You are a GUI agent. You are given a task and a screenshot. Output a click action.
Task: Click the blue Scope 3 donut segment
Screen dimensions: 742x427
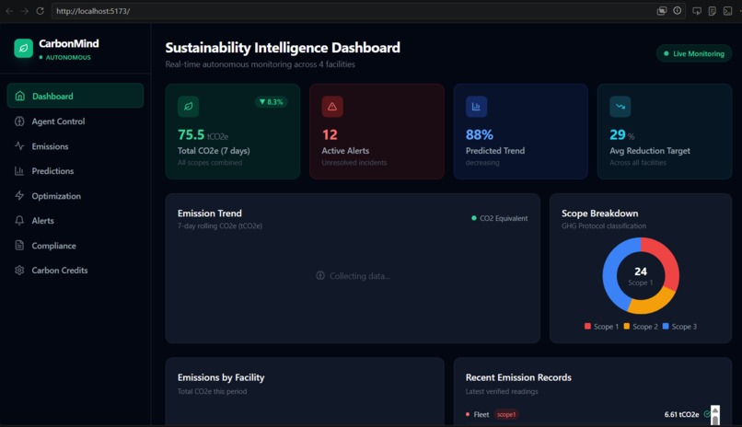point(611,271)
